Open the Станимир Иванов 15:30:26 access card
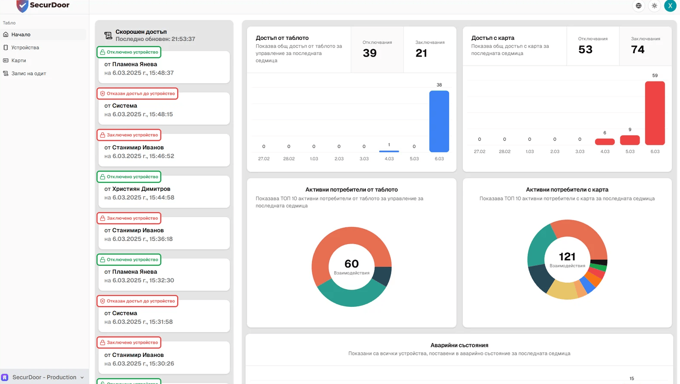Image resolution: width=680 pixels, height=384 pixels. click(x=164, y=358)
